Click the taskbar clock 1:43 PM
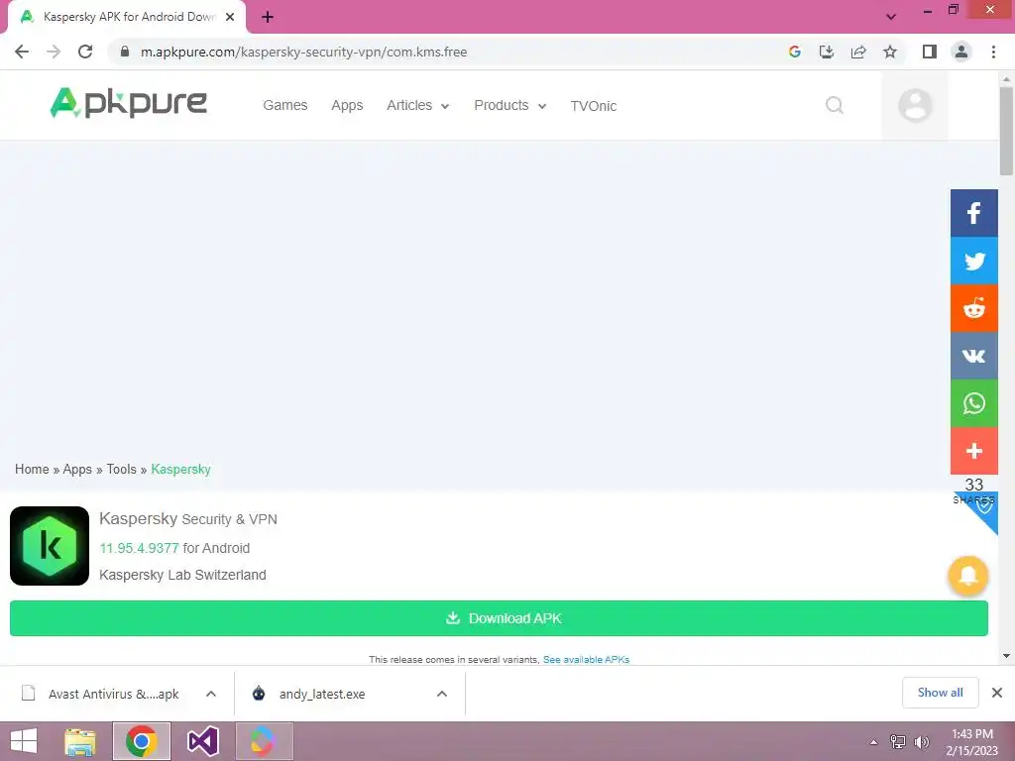The image size is (1015, 761). (x=971, y=734)
